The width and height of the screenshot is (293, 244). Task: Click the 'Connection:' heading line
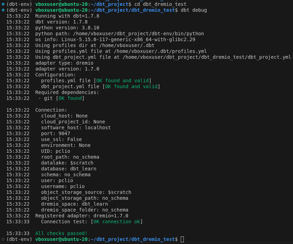click(x=51, y=110)
